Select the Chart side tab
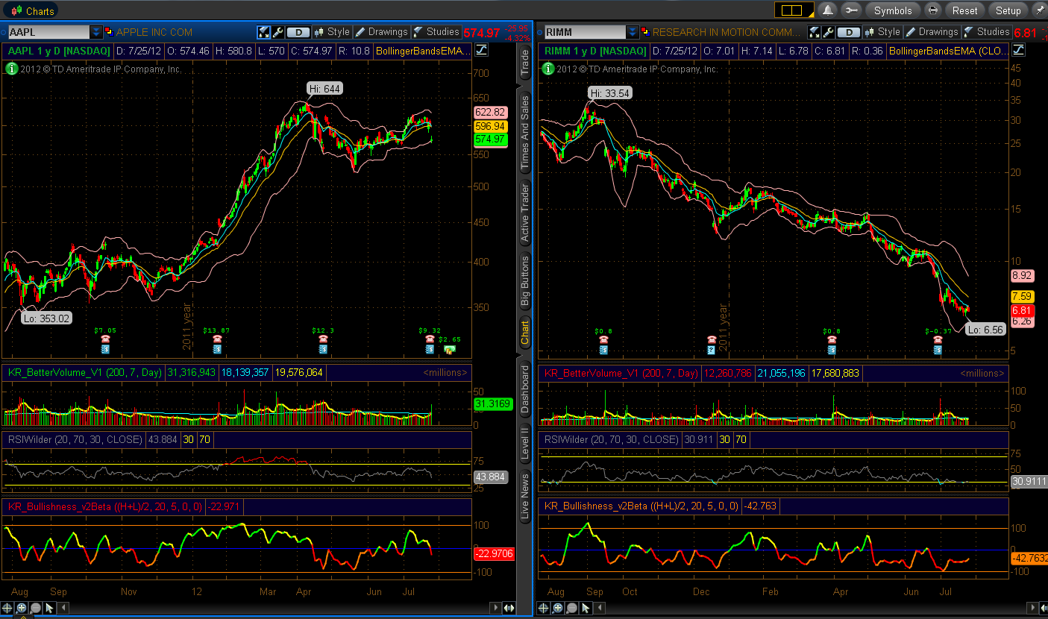The width and height of the screenshot is (1048, 619). [525, 333]
